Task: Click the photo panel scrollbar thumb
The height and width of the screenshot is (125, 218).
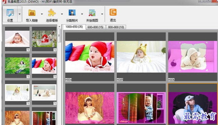Action: (59, 35)
